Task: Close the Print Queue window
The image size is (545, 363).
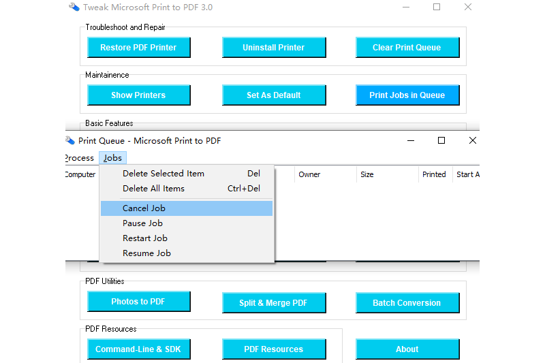Action: (x=472, y=140)
